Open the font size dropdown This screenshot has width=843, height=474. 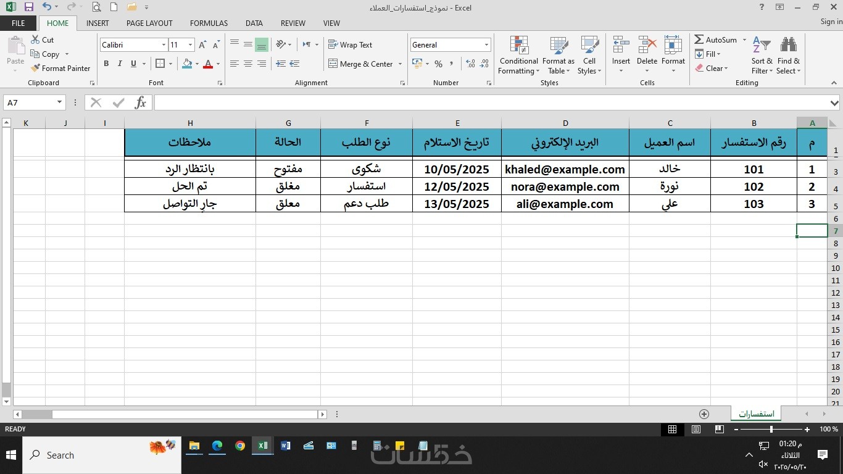pos(190,45)
